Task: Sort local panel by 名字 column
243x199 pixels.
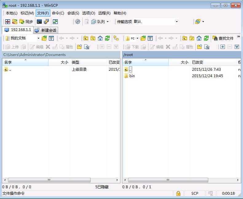Action: point(25,62)
